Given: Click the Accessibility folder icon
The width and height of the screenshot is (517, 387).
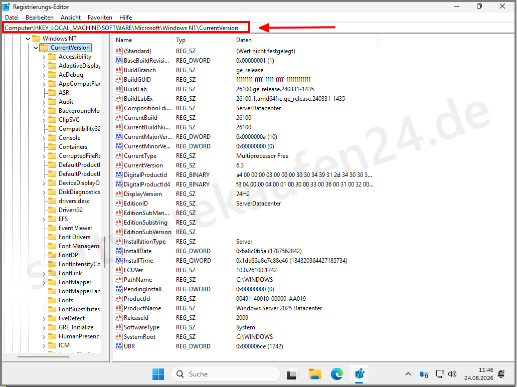Looking at the screenshot, I should [52, 56].
